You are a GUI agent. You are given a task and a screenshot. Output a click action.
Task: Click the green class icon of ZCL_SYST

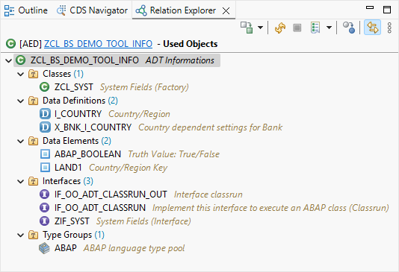[45, 87]
